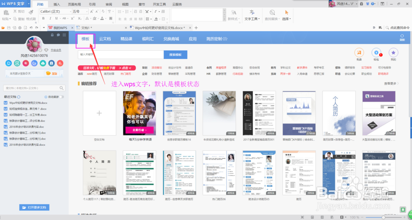Open the 钱包 wallet icon
Image resolution: width=412 pixels, height=220 pixels.
click(376, 53)
